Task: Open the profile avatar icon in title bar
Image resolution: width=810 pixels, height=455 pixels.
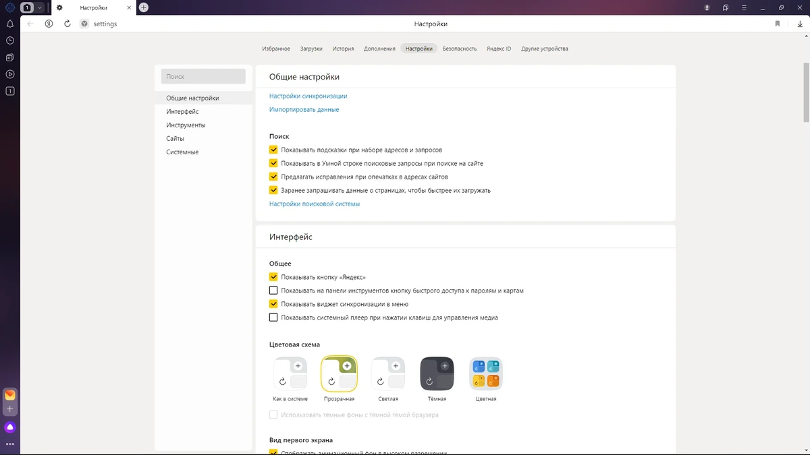Action: (707, 7)
